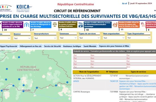Open the Types de services dropdown

tap(89, 38)
